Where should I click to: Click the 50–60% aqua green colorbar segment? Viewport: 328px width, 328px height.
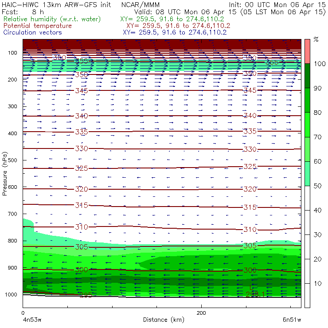click(307, 174)
